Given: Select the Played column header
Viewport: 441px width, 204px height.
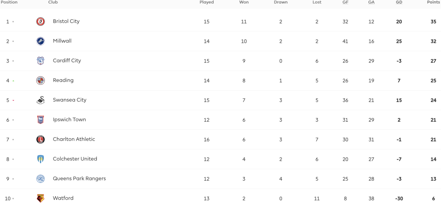Looking at the screenshot, I should click(x=207, y=2).
